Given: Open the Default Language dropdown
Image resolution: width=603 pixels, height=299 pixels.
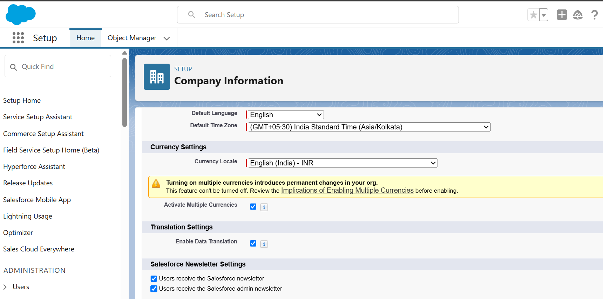Looking at the screenshot, I should (x=285, y=115).
